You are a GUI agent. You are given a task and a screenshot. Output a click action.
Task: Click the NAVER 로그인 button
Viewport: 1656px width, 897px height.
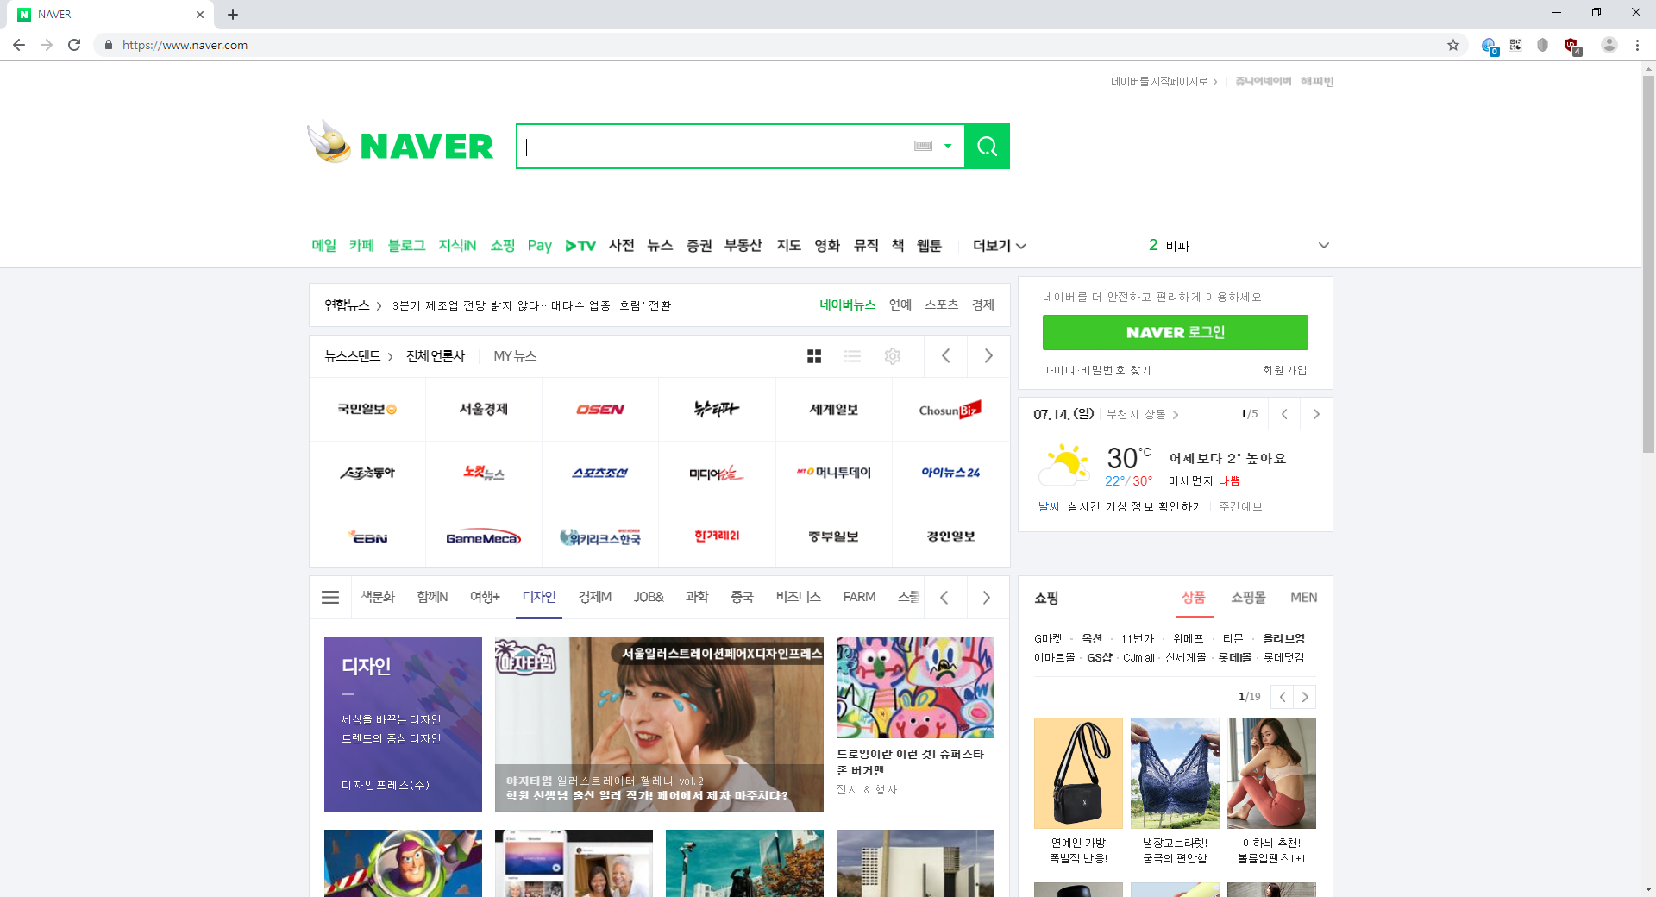(x=1175, y=332)
